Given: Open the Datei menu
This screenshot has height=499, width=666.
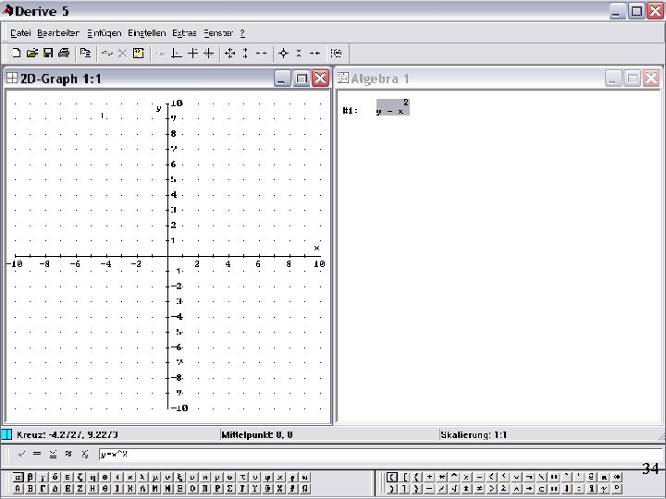Looking at the screenshot, I should point(20,33).
